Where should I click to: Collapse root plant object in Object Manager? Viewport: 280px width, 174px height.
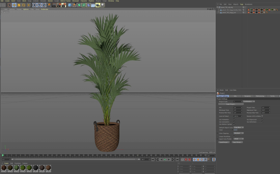[x=217, y=7]
